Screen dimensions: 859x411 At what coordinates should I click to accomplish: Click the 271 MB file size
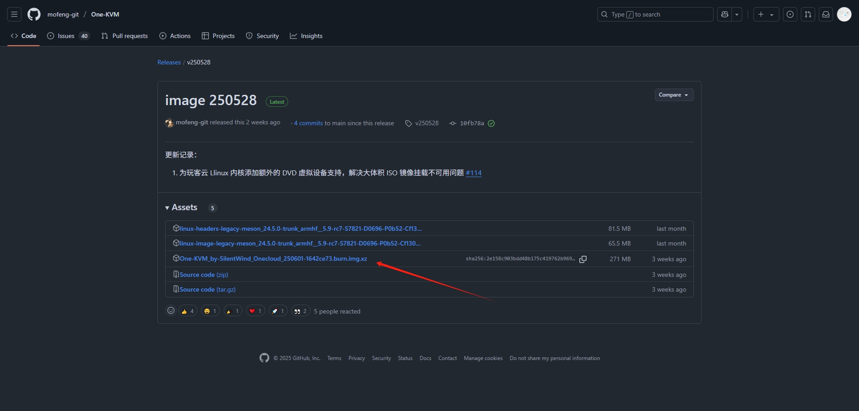point(620,259)
